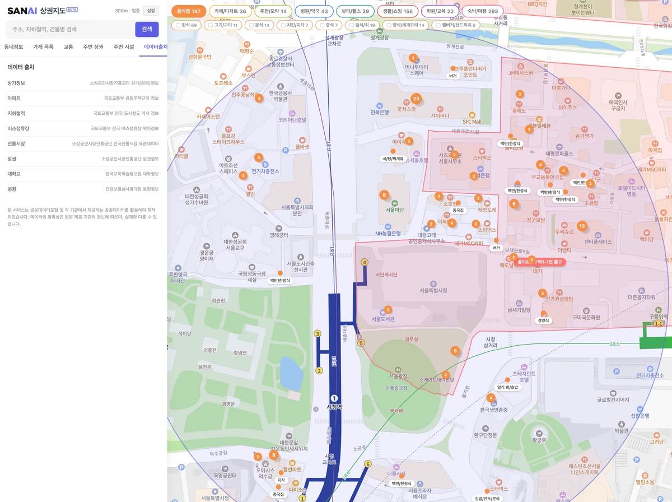Click the 대학교 data source row
This screenshot has height=502, width=672.
point(83,174)
